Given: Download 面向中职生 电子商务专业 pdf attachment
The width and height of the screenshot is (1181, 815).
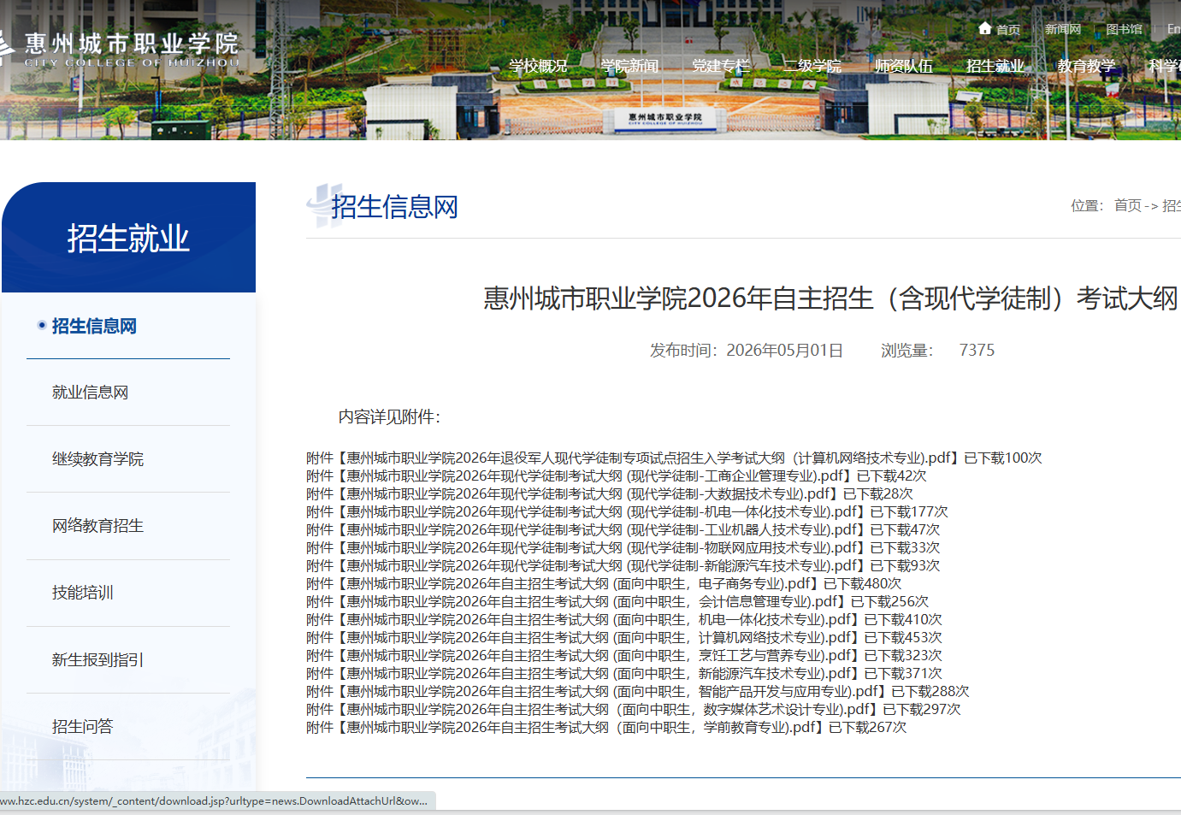Looking at the screenshot, I should point(580,583).
